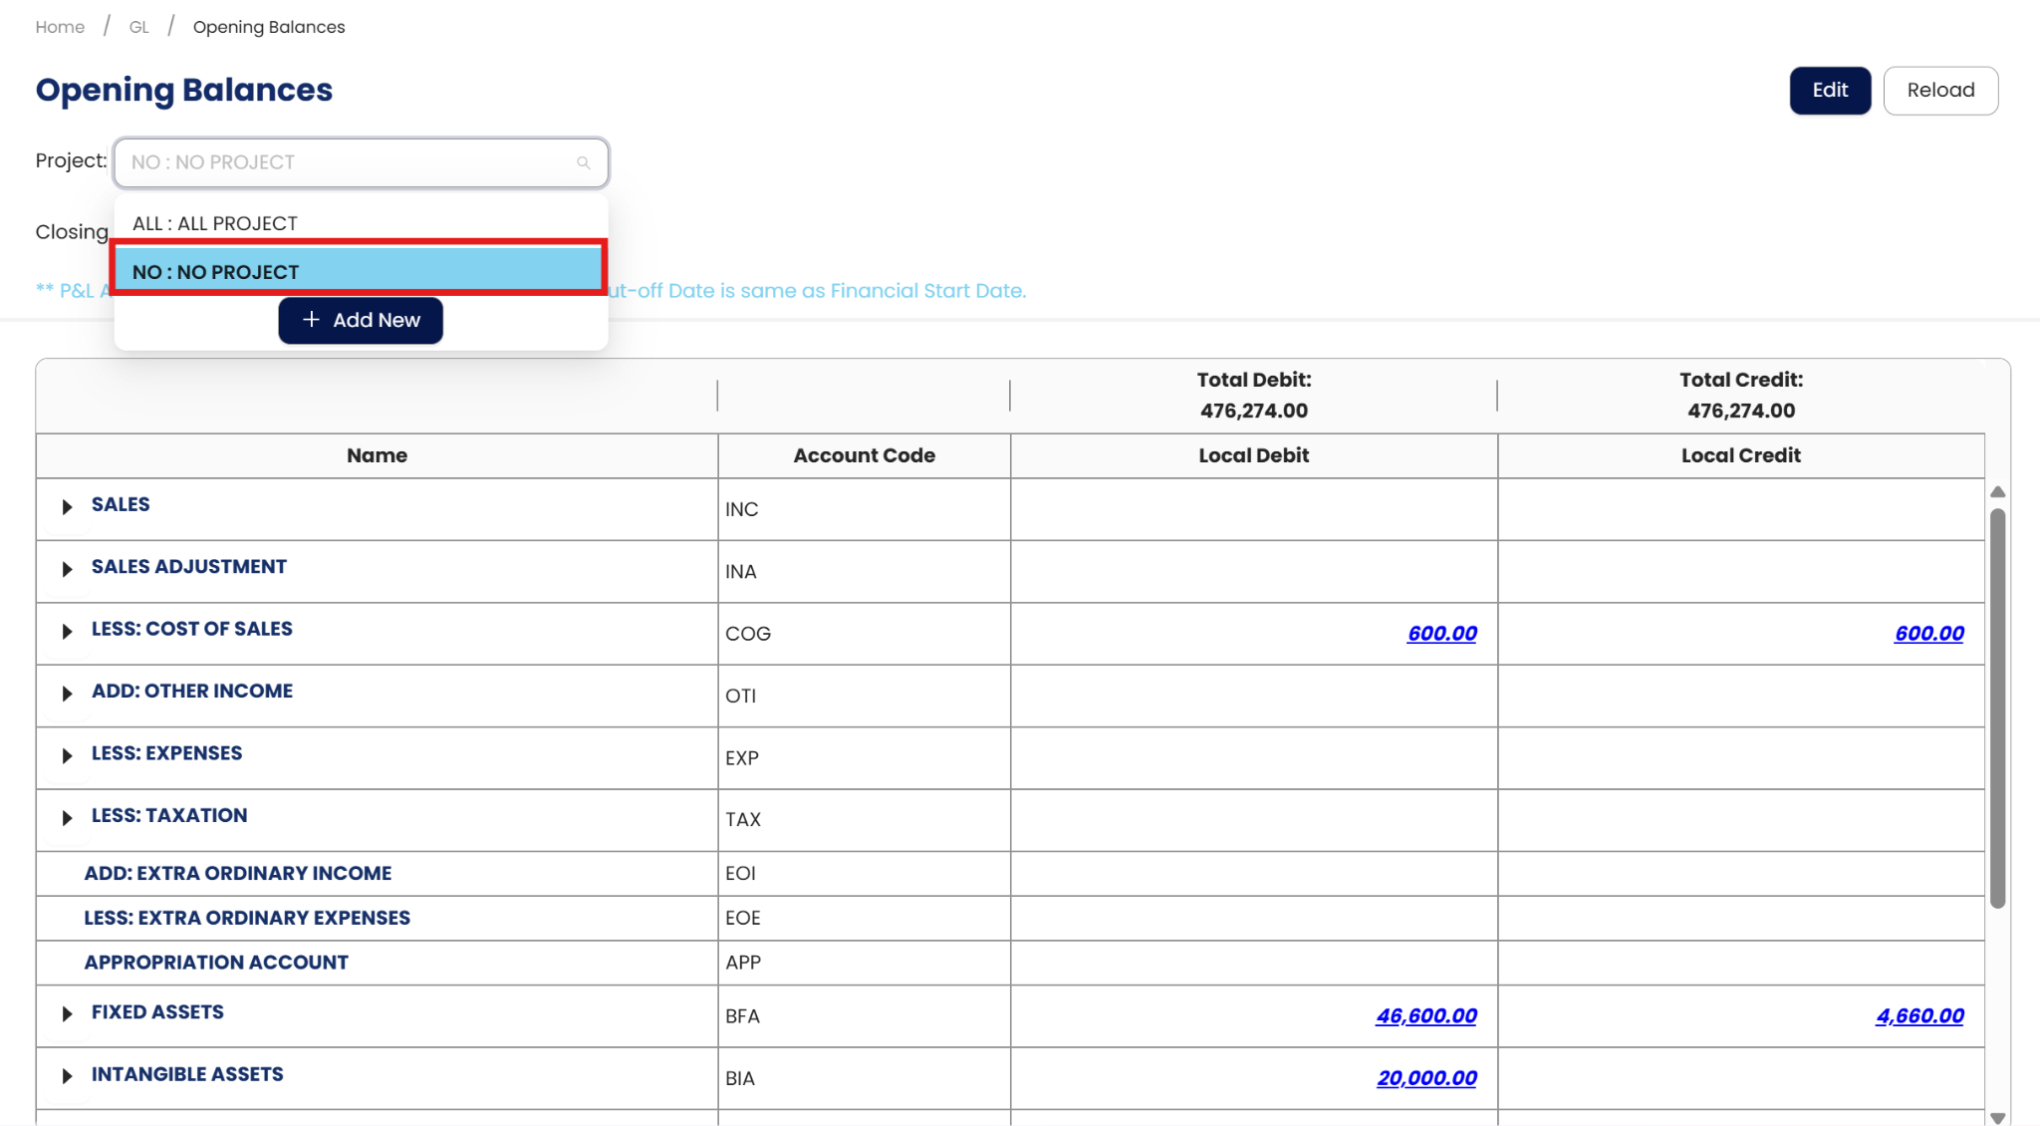2040x1126 pixels.
Task: Click the Edit button
Action: [1829, 91]
